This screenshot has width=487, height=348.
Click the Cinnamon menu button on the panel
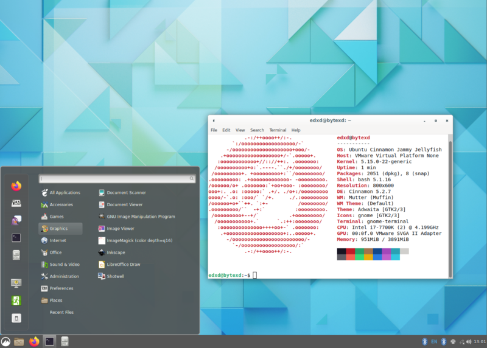click(x=5, y=342)
